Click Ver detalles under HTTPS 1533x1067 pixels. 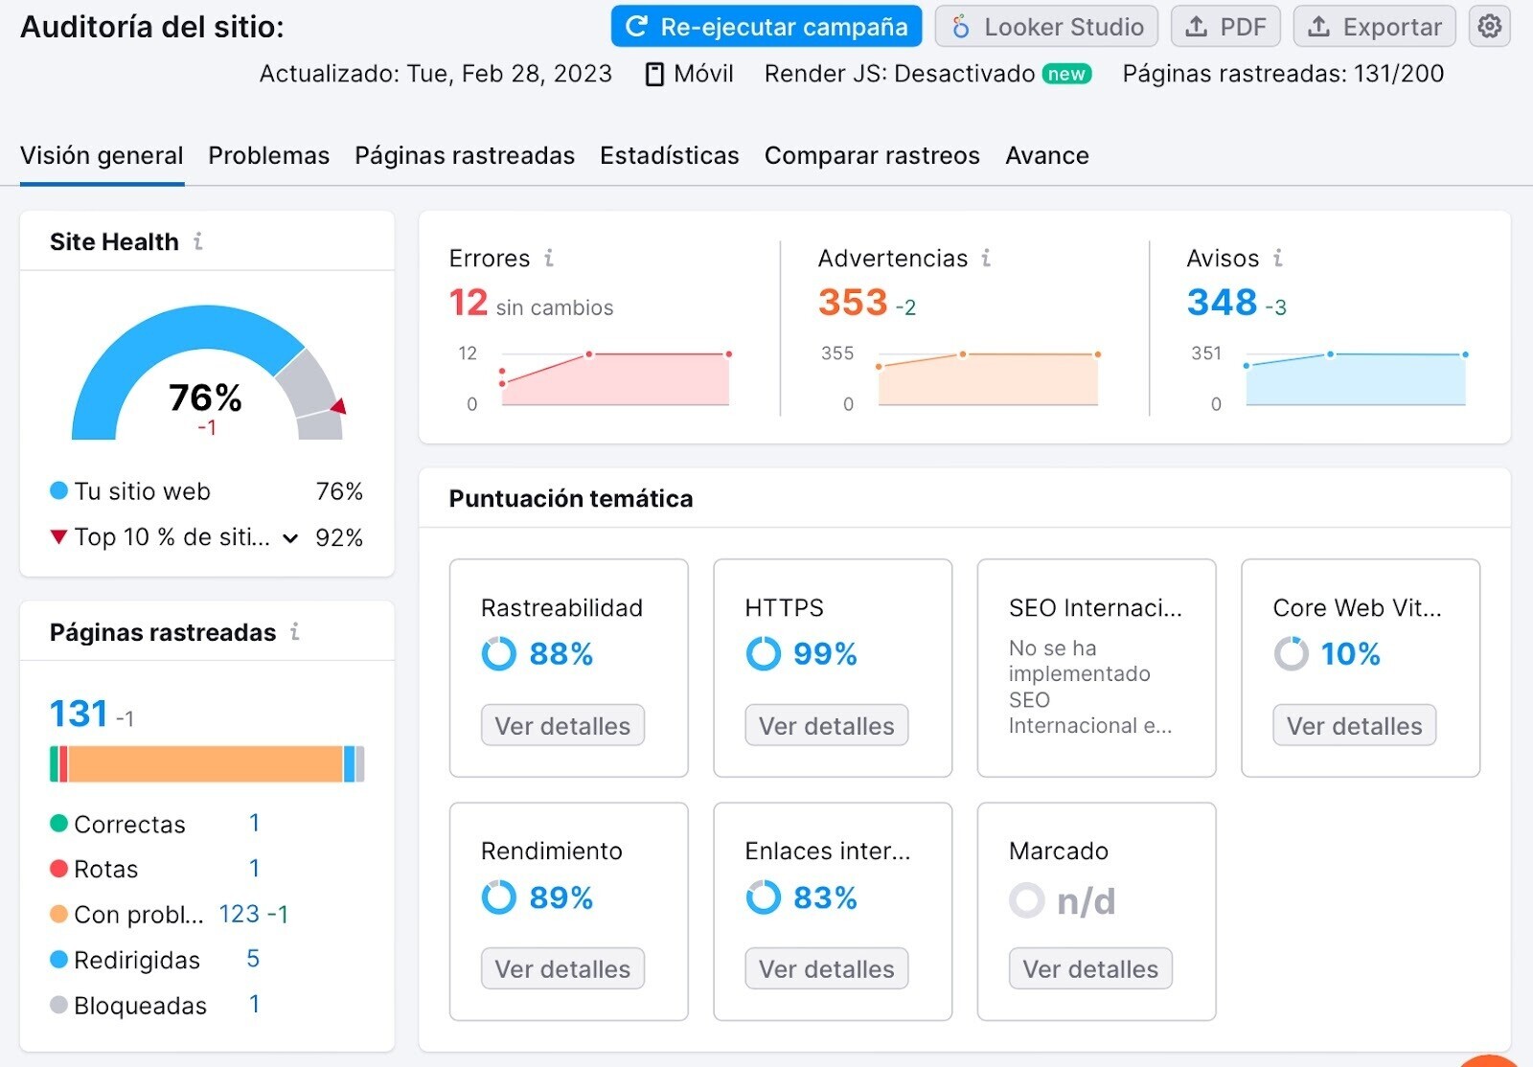coord(826,725)
